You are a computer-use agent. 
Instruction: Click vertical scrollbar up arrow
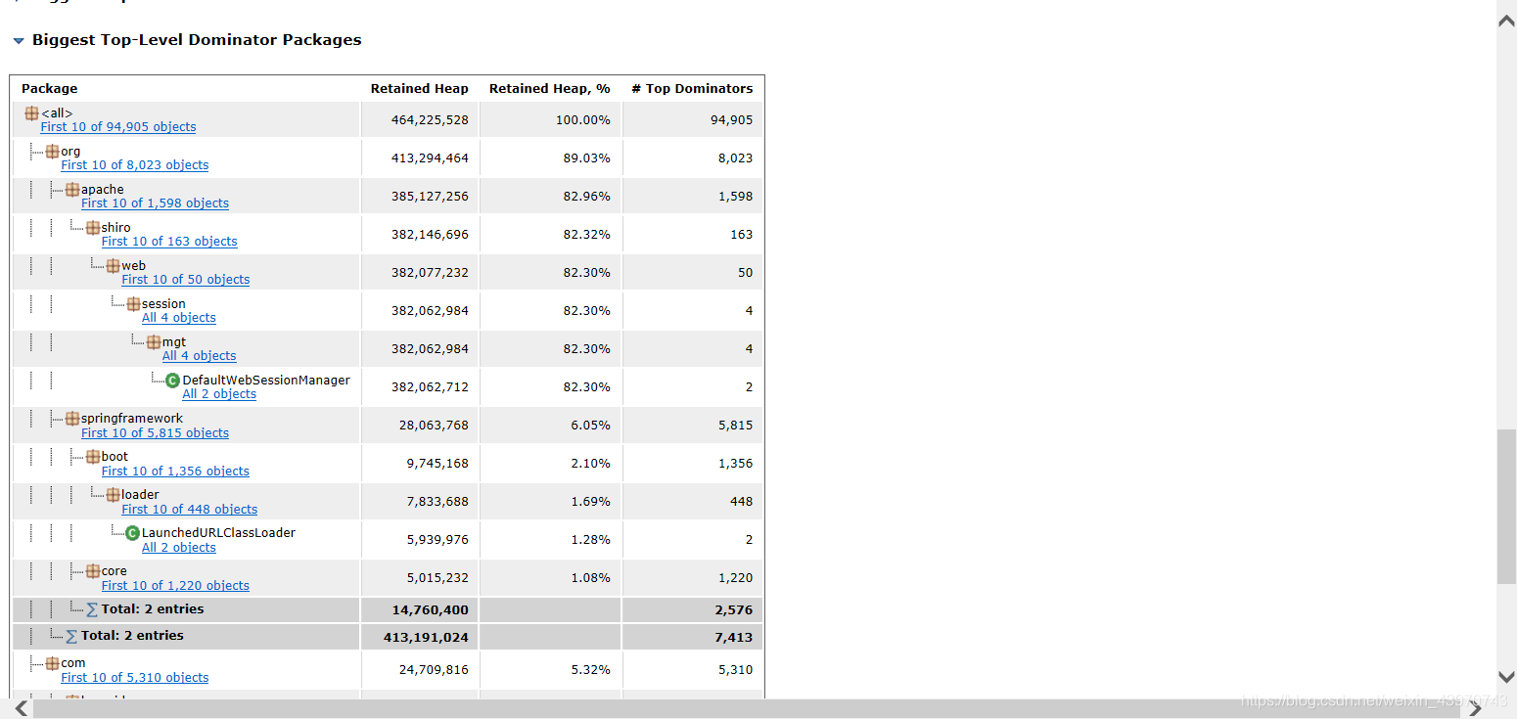(1506, 21)
